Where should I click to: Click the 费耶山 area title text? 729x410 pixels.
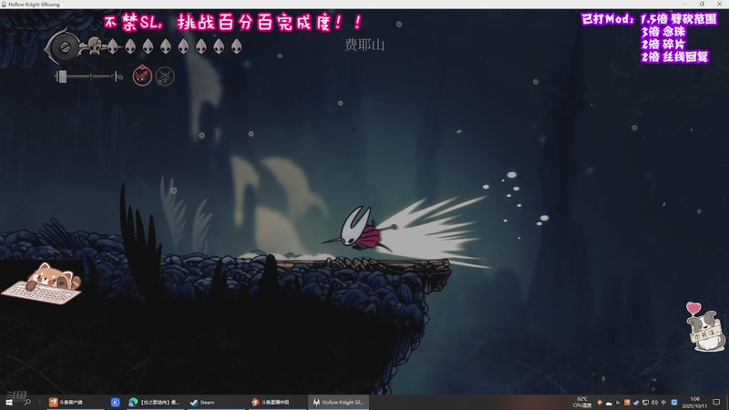coord(364,45)
